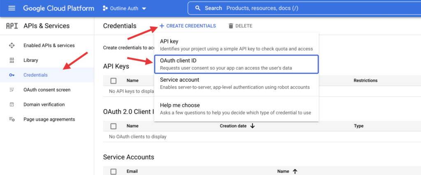Click the Credentials key icon

12,75
